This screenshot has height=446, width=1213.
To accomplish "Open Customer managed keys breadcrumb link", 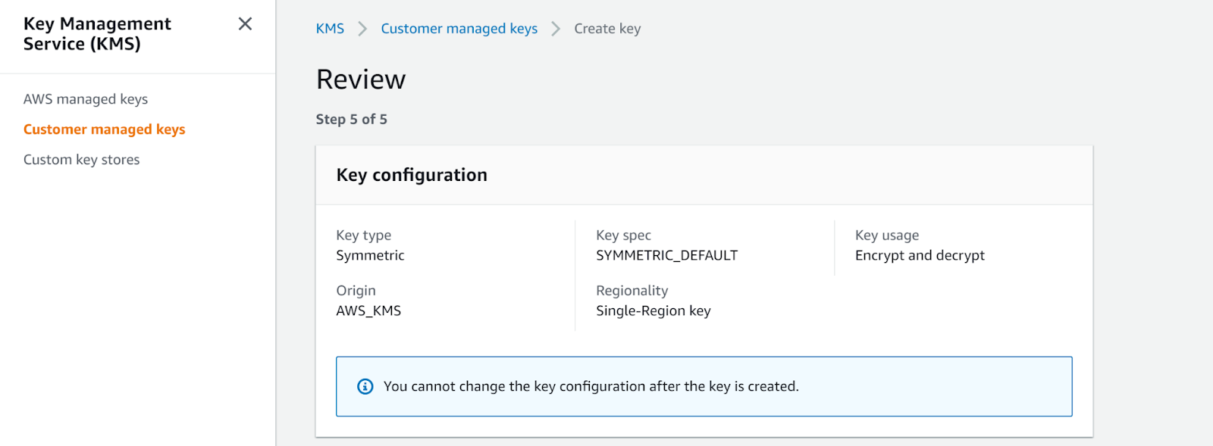I will 459,29.
